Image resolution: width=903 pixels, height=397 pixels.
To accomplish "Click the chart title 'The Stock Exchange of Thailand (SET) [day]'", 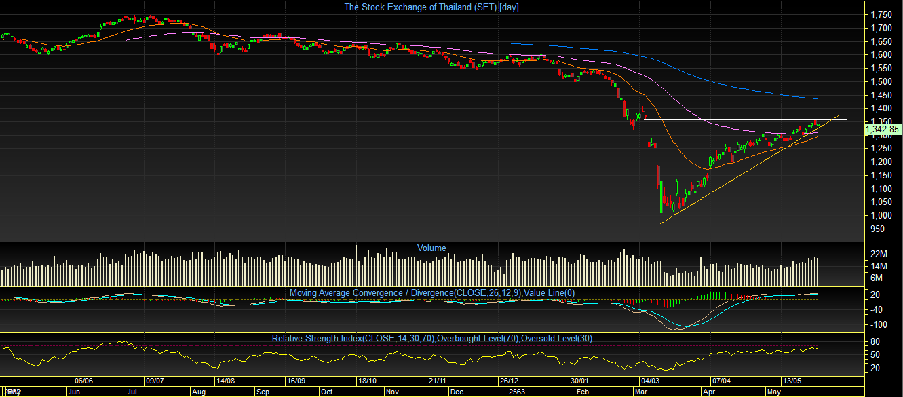I will (x=431, y=7).
